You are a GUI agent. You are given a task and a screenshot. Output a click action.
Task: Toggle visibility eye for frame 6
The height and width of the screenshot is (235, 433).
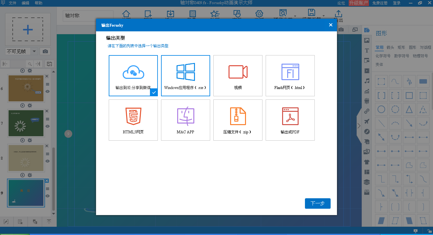coord(48,91)
